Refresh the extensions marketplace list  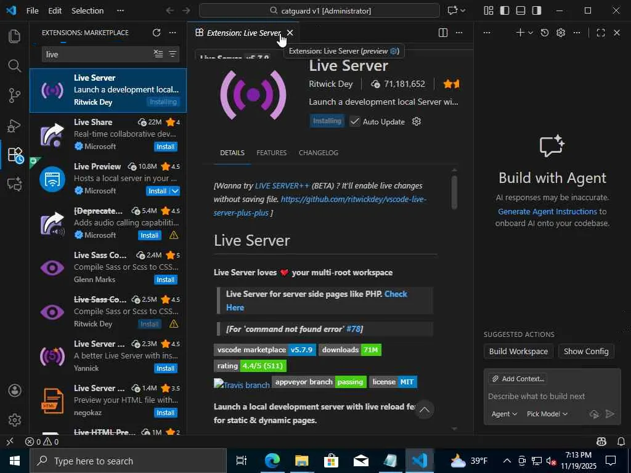[157, 33]
